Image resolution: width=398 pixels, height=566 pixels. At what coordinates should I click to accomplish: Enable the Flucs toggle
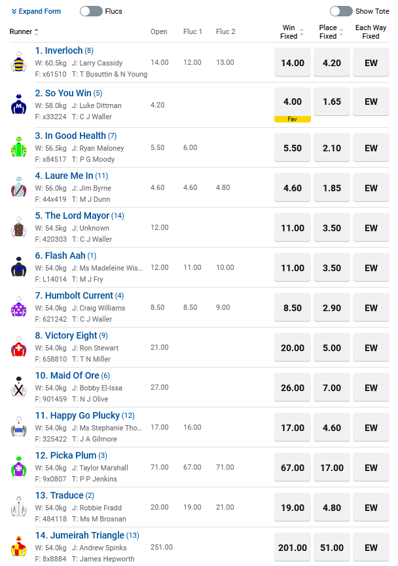coord(91,11)
